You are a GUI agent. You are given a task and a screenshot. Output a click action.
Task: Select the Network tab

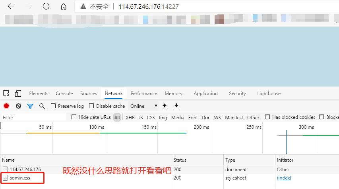click(114, 94)
